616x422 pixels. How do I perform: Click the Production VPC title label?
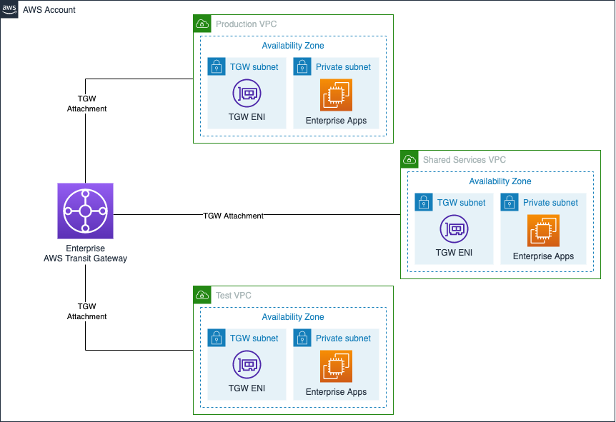pos(245,24)
